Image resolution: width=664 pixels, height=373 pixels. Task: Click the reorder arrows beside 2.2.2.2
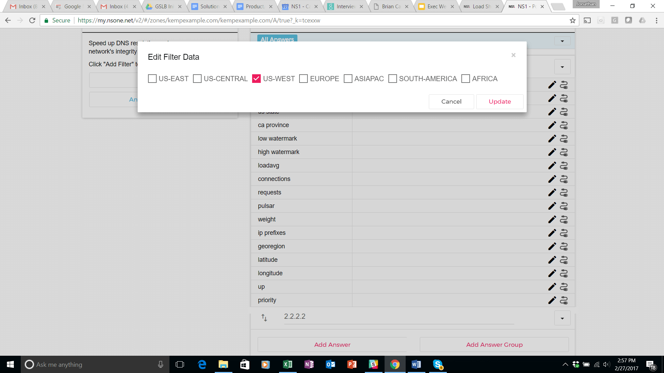pos(264,317)
